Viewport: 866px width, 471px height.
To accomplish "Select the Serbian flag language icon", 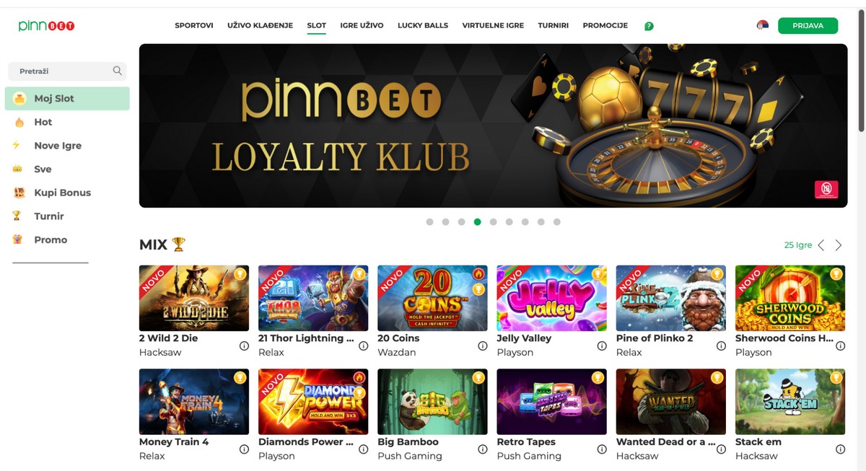I will click(x=763, y=25).
